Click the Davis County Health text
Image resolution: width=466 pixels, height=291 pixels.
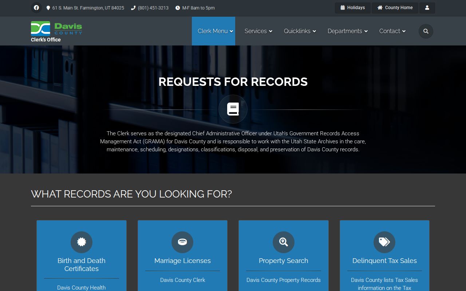click(82, 288)
